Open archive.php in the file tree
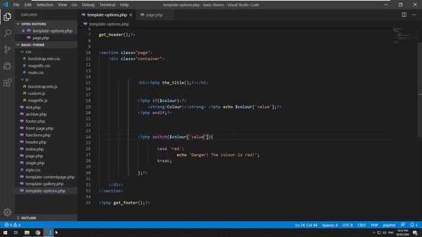This screenshot has height=237, width=422. click(36, 114)
